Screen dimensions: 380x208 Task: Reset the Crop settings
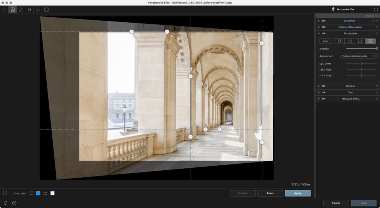pos(377,92)
